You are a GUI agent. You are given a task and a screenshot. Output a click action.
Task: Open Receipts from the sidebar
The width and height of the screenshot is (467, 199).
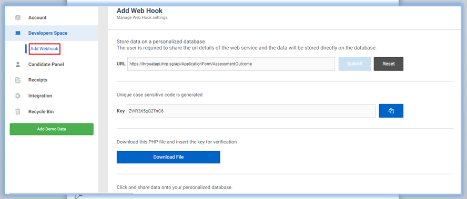point(38,80)
